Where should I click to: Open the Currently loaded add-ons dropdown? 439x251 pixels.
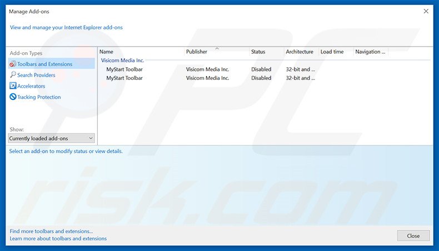[x=52, y=138]
